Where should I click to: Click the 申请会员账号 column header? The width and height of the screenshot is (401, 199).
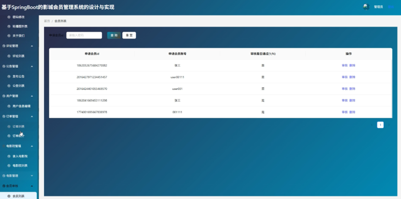click(x=177, y=54)
